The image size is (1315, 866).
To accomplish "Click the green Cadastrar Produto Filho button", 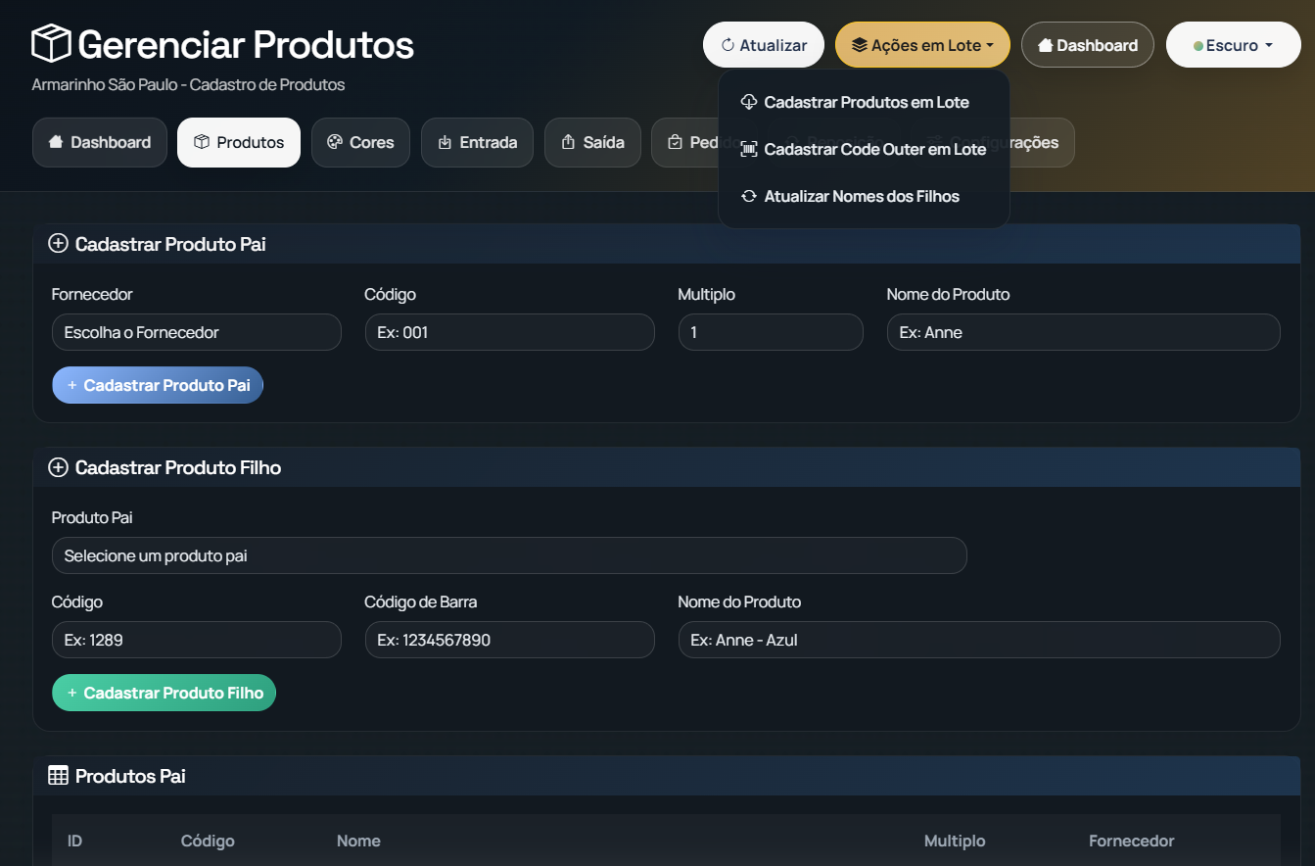I will click(x=164, y=693).
